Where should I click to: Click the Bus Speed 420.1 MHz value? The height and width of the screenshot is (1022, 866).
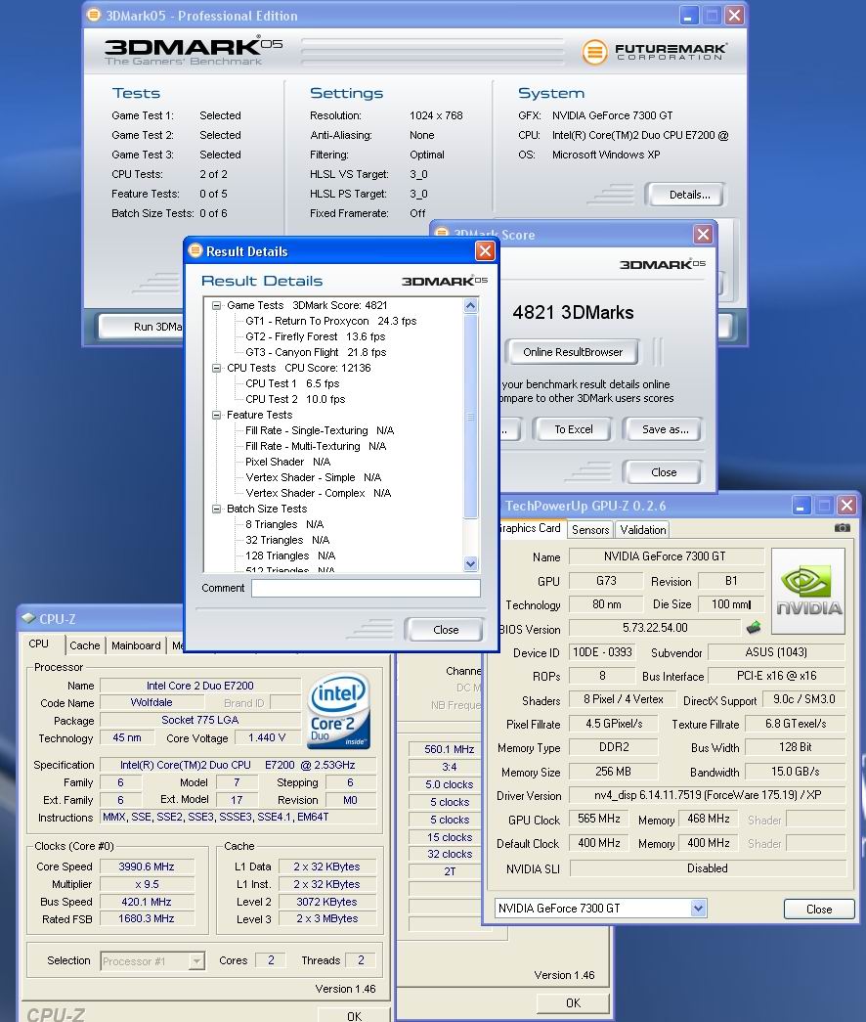click(x=147, y=902)
